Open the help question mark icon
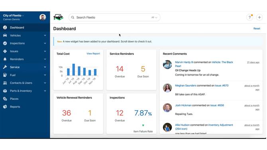The height and width of the screenshot is (150, 267). pyautogui.click(x=249, y=18)
